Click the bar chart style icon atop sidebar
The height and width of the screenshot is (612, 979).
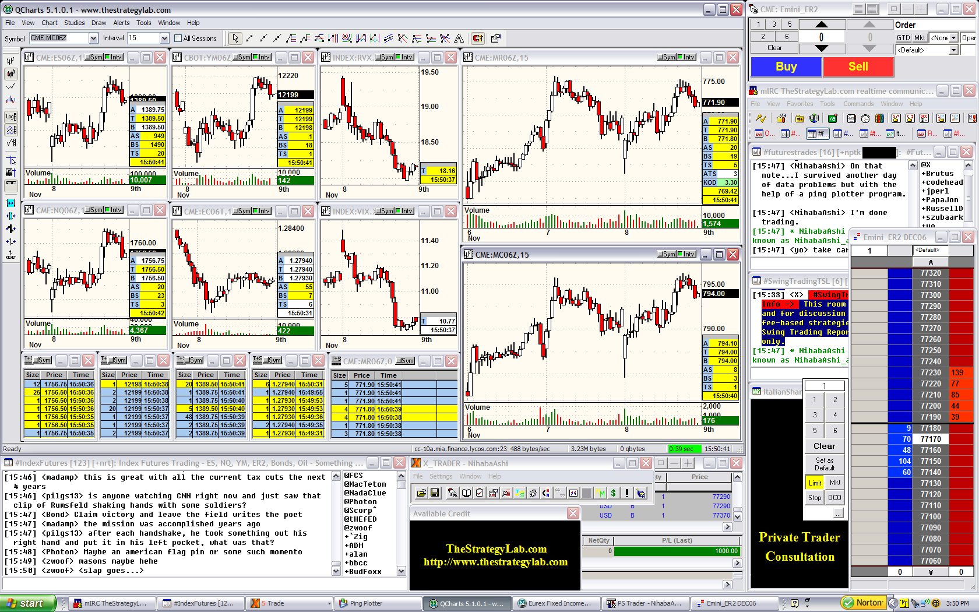pyautogui.click(x=10, y=61)
